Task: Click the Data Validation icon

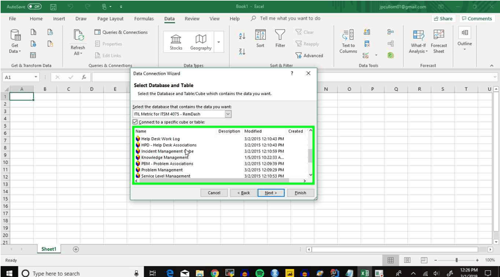Action: coord(365,55)
